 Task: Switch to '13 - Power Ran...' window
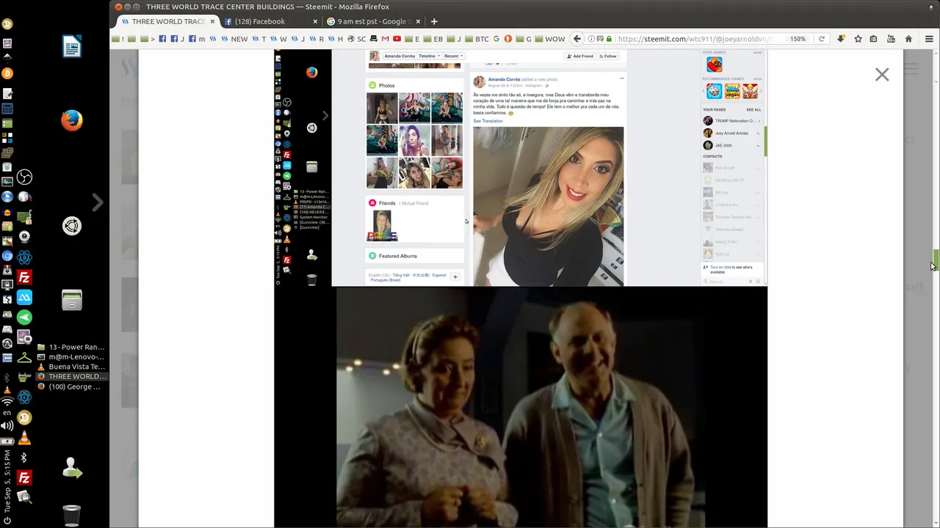point(71,347)
